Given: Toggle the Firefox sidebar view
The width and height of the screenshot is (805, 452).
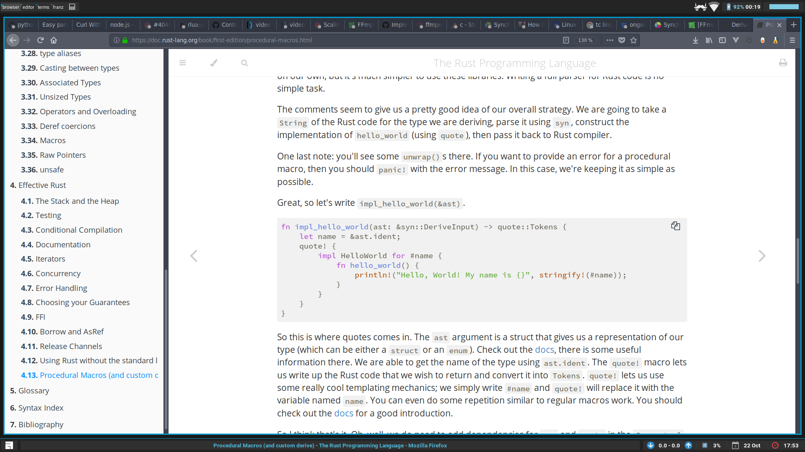Looking at the screenshot, I should (722, 40).
